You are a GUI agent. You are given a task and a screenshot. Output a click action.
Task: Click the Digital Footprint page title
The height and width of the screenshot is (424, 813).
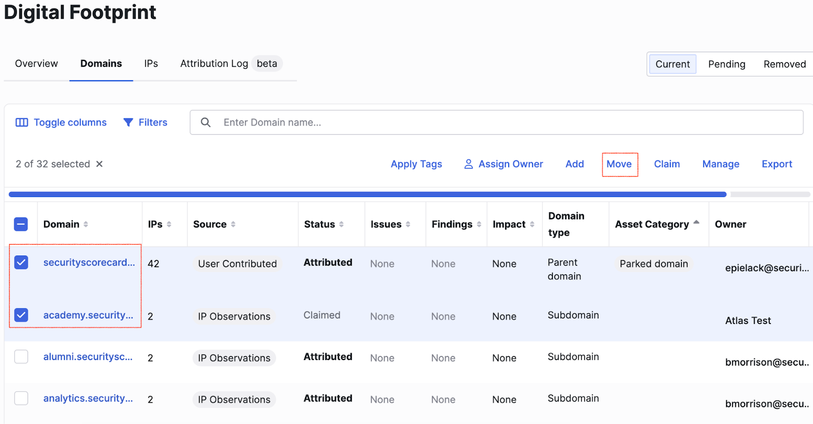click(x=80, y=12)
